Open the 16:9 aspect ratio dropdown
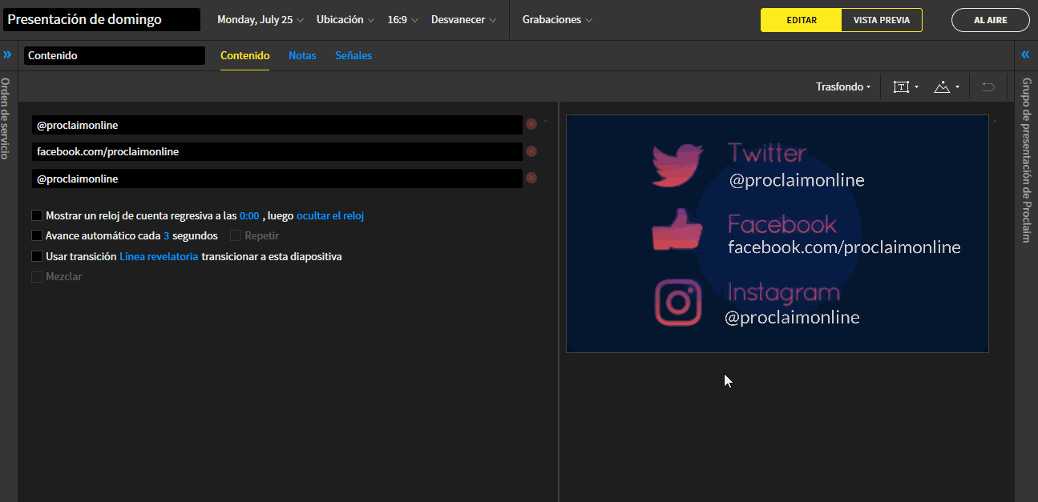1038x502 pixels. (402, 20)
